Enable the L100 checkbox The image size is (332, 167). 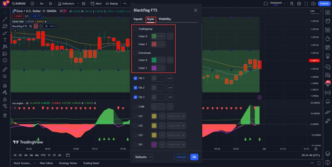[x=135, y=107]
